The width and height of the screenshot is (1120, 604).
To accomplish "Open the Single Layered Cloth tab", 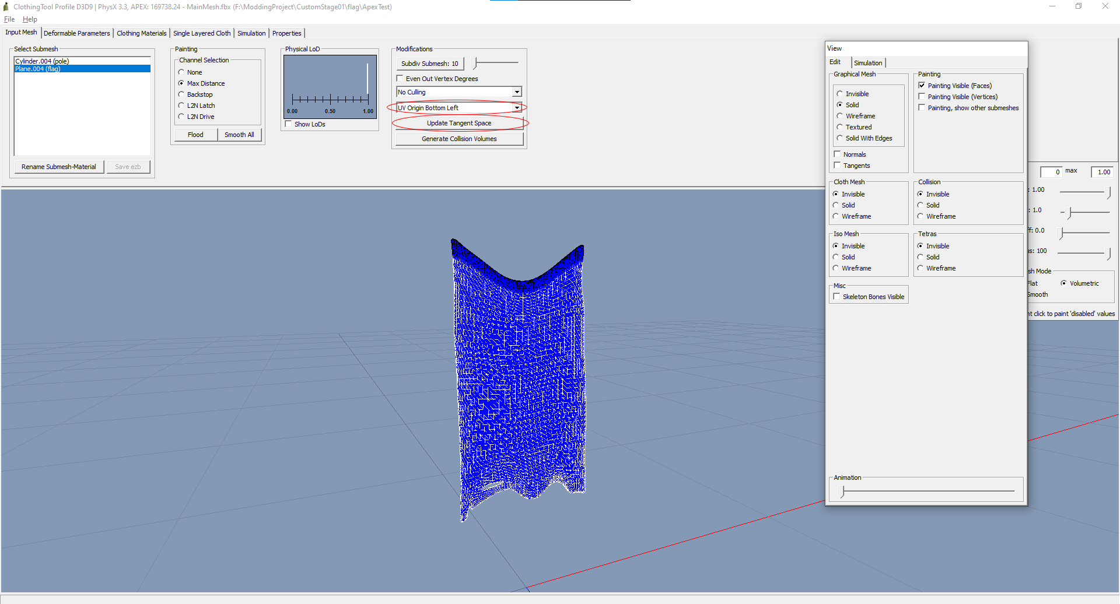I will pos(202,33).
